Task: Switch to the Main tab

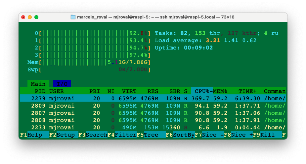Action: click(x=38, y=84)
